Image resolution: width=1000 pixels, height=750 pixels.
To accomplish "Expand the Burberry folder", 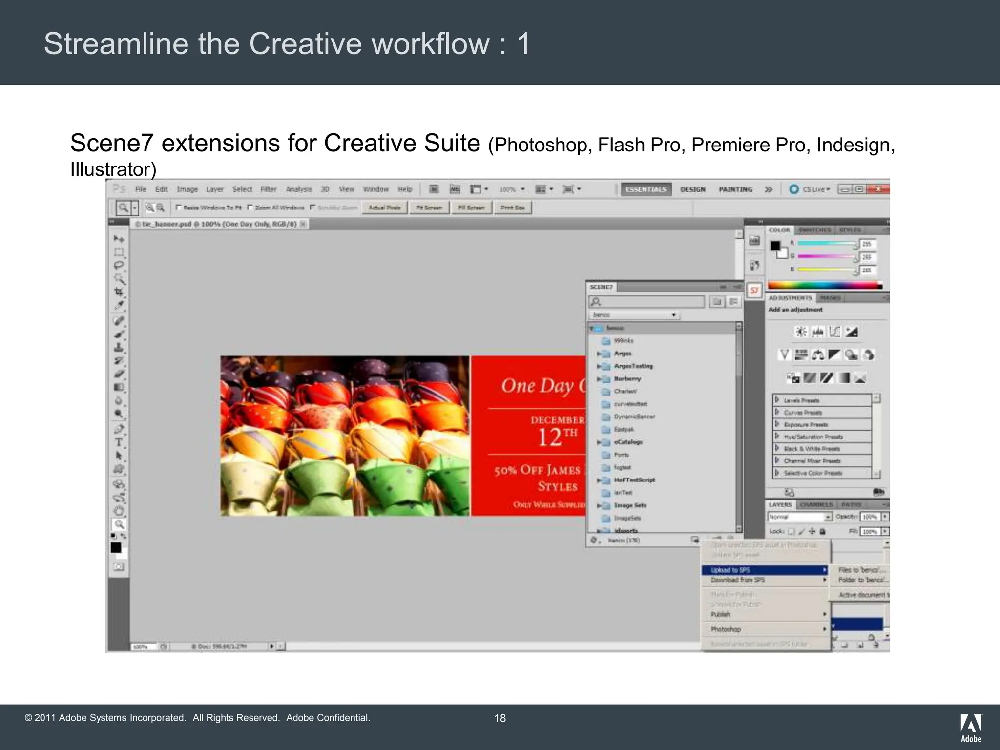I will (x=599, y=379).
